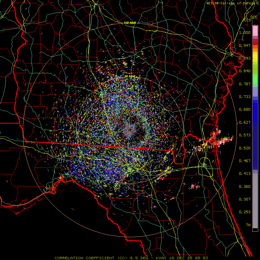Click the 50 NMI range ring label
The height and width of the screenshot is (260, 260).
(130, 77)
